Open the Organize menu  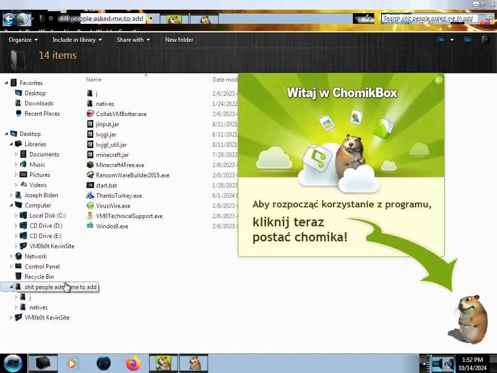coord(23,40)
